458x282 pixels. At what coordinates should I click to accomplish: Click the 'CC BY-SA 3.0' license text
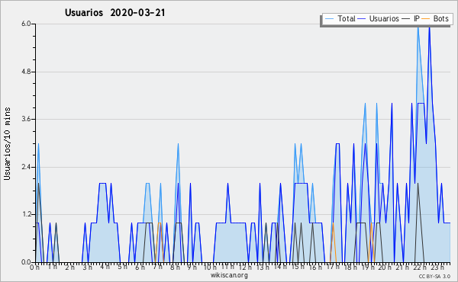(434, 276)
